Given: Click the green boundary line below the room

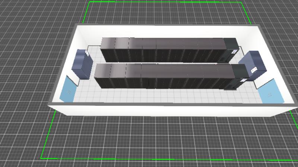Looking at the screenshot, I should (x=149, y=158).
